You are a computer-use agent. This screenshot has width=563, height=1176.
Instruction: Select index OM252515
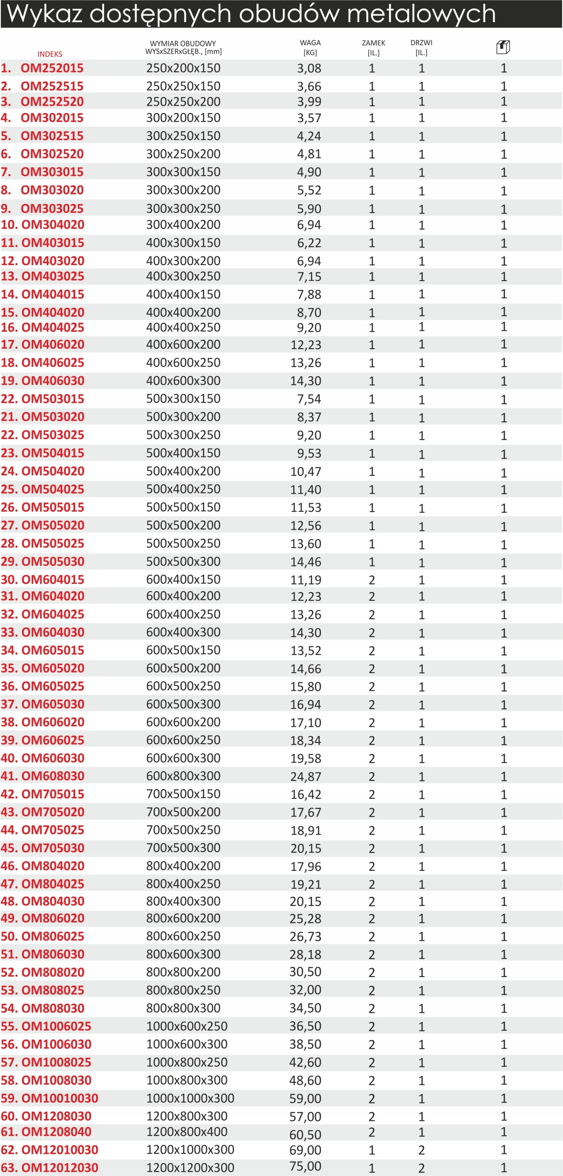(52, 86)
